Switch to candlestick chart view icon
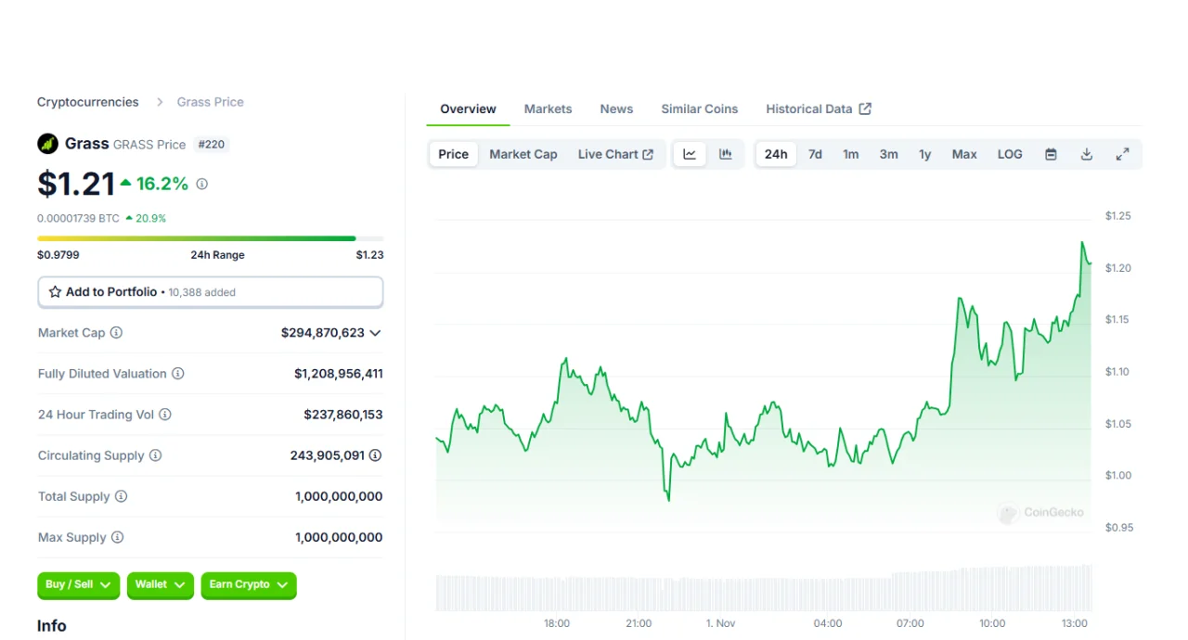The width and height of the screenshot is (1188, 640). [726, 154]
